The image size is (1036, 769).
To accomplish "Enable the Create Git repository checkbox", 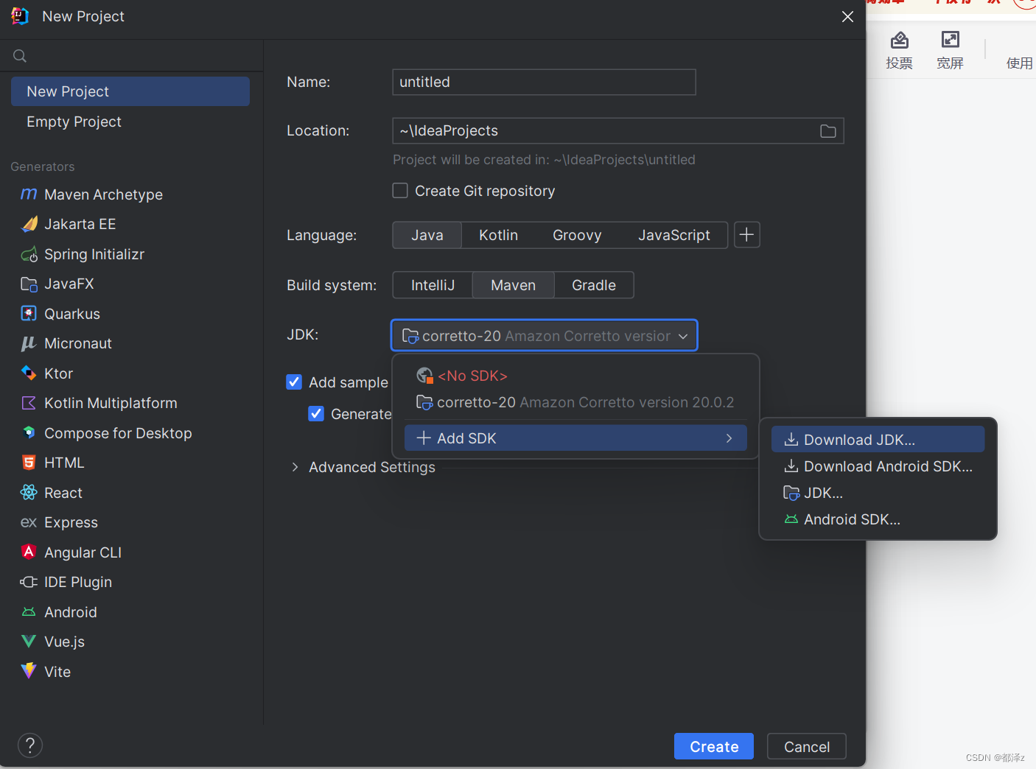I will (400, 190).
